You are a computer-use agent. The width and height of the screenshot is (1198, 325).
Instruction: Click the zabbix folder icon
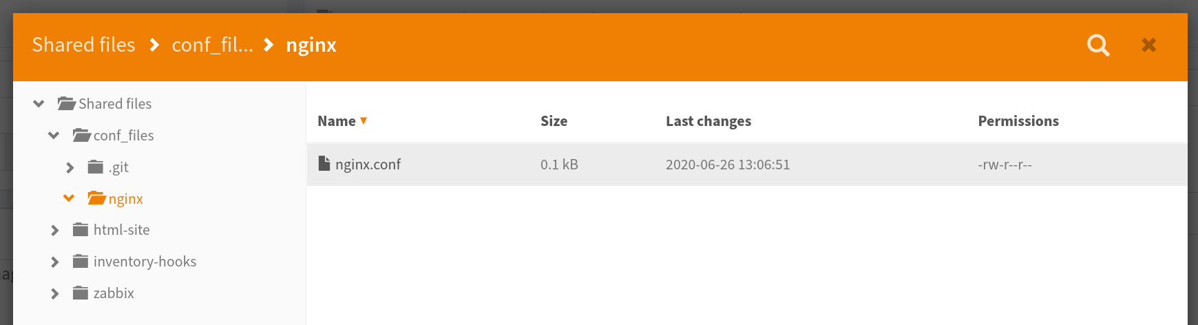[x=81, y=293]
